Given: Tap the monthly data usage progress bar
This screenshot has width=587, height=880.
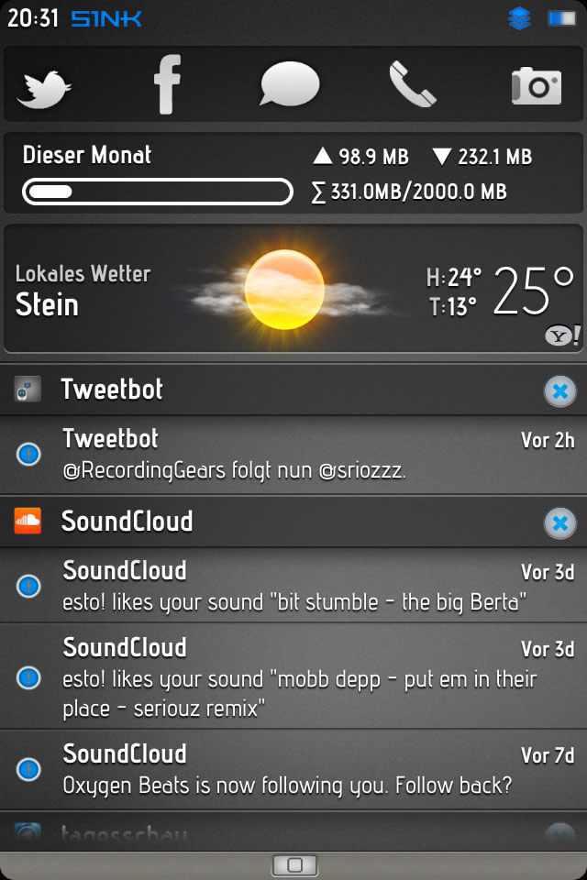Looking at the screenshot, I should (157, 192).
